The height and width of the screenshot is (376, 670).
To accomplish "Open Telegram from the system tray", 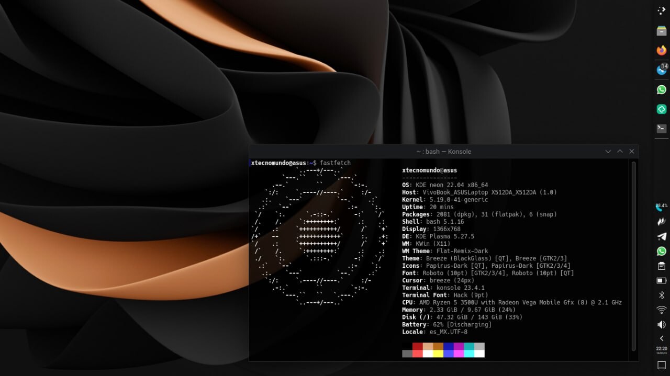I will pos(662,236).
